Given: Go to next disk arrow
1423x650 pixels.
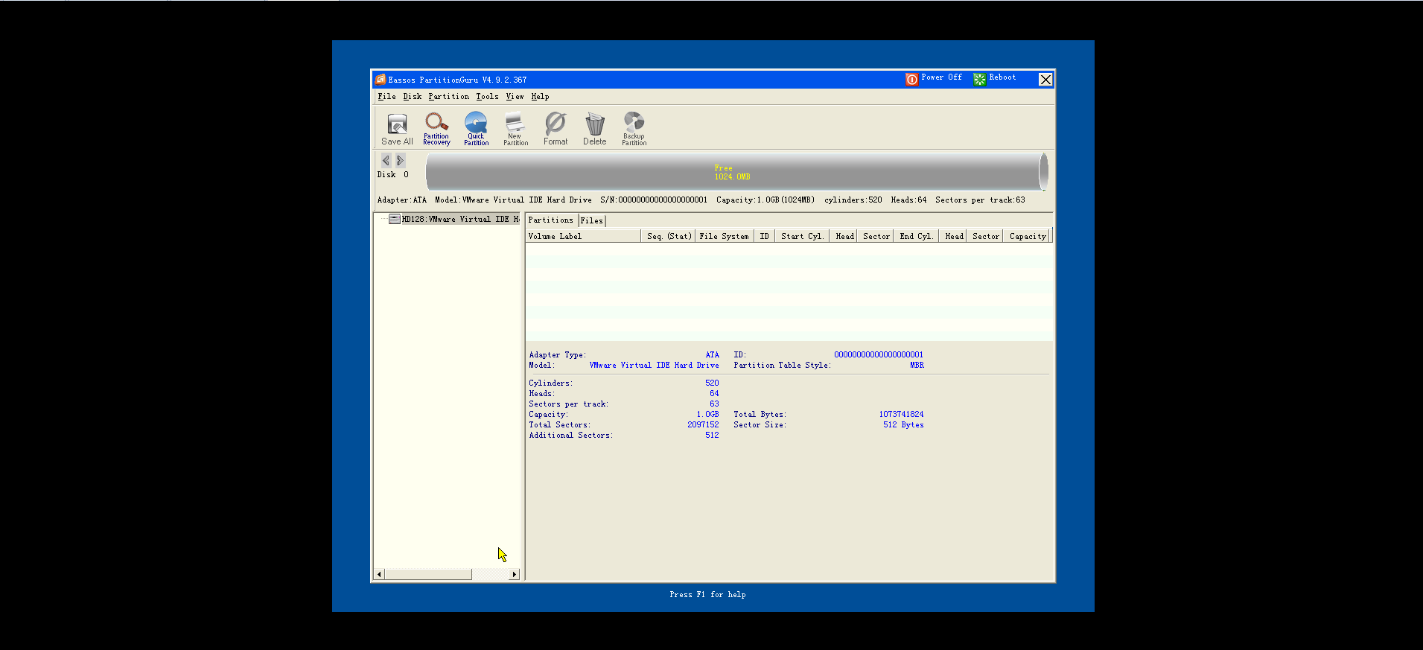Looking at the screenshot, I should [x=400, y=160].
